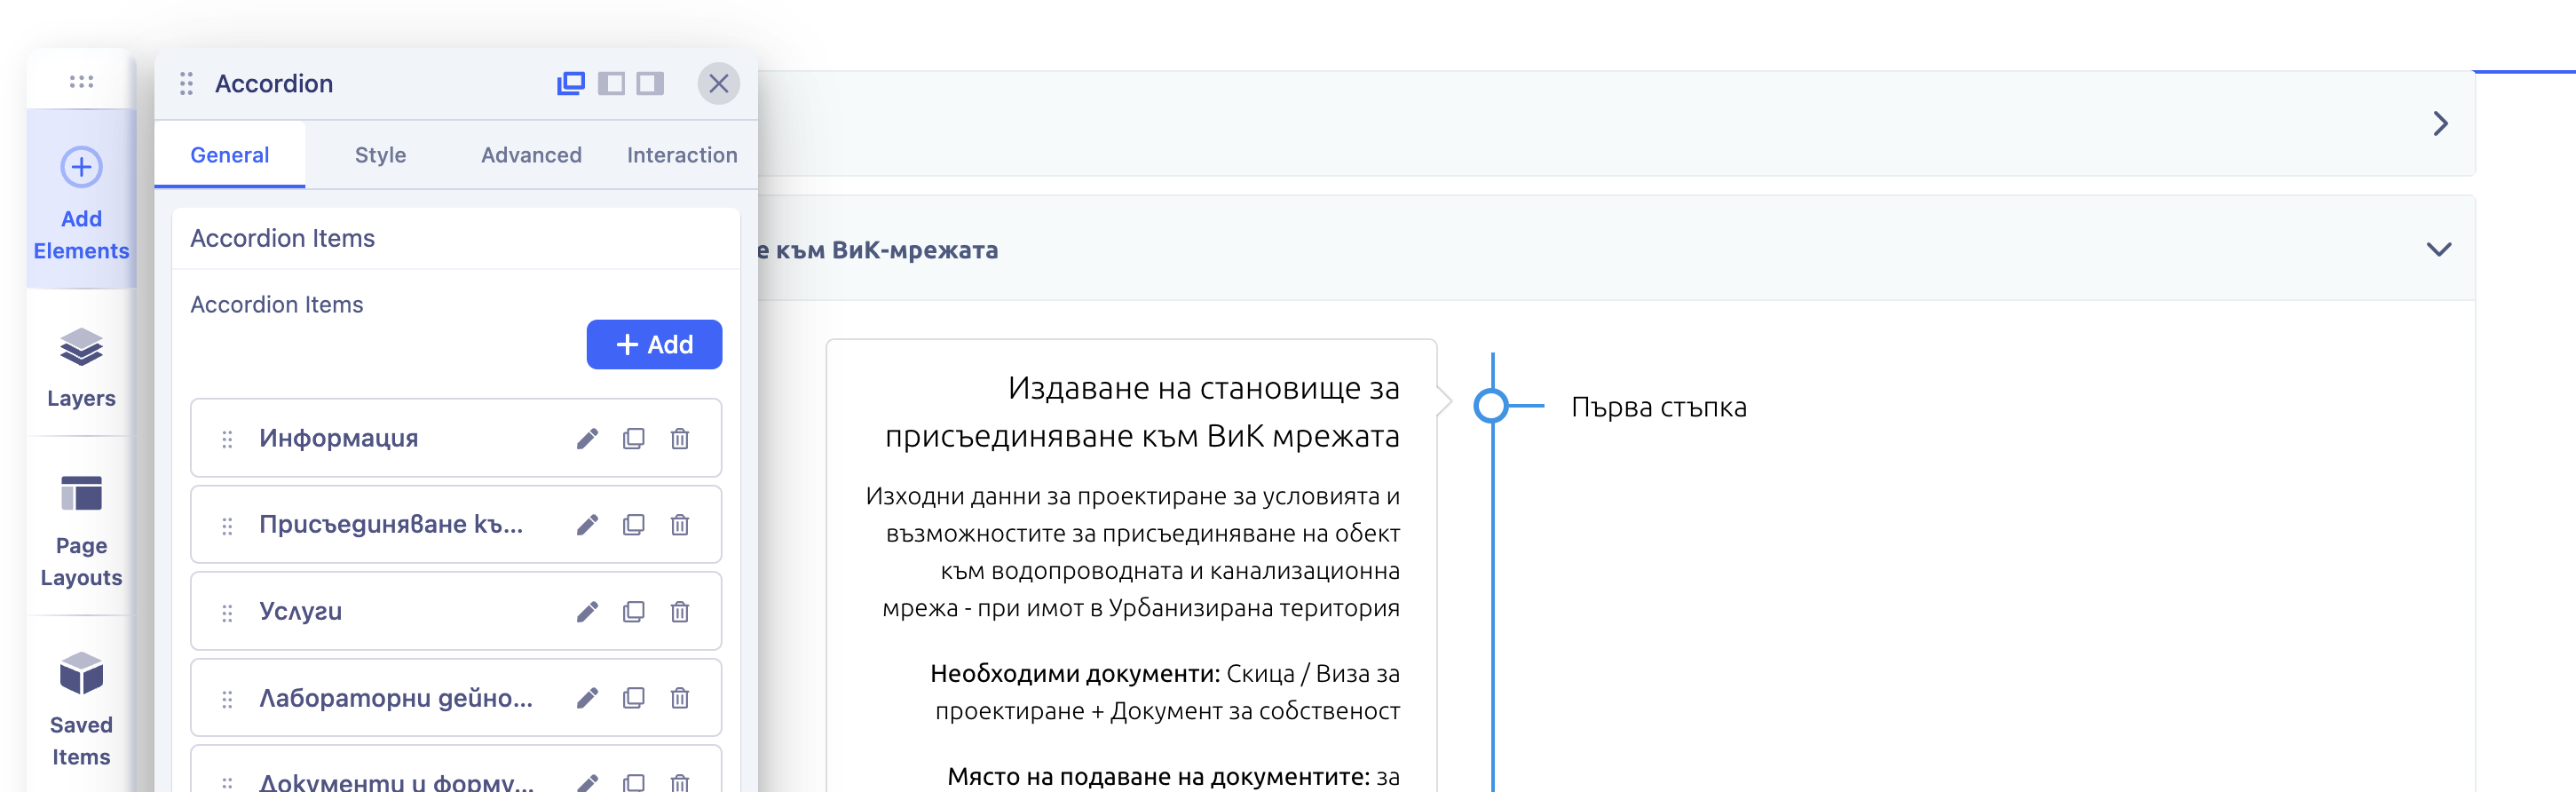Set Accordion panel to floating mode
The width and height of the screenshot is (2576, 792).
(x=571, y=83)
